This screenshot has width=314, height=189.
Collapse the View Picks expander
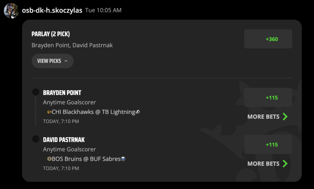click(52, 61)
